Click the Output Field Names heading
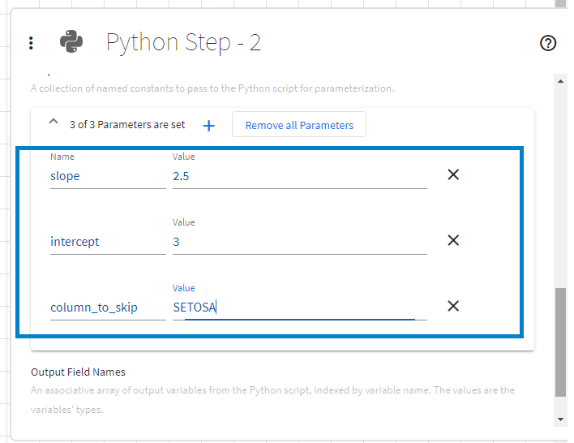 click(x=78, y=372)
